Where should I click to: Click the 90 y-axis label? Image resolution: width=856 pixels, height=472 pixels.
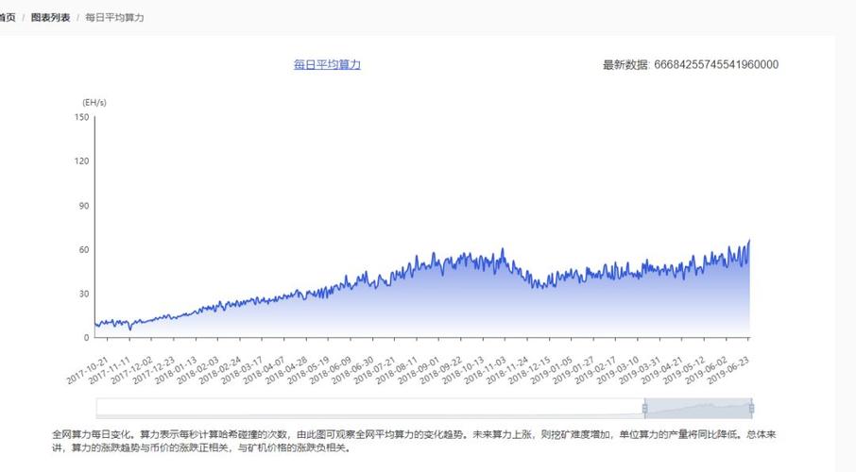pos(83,206)
